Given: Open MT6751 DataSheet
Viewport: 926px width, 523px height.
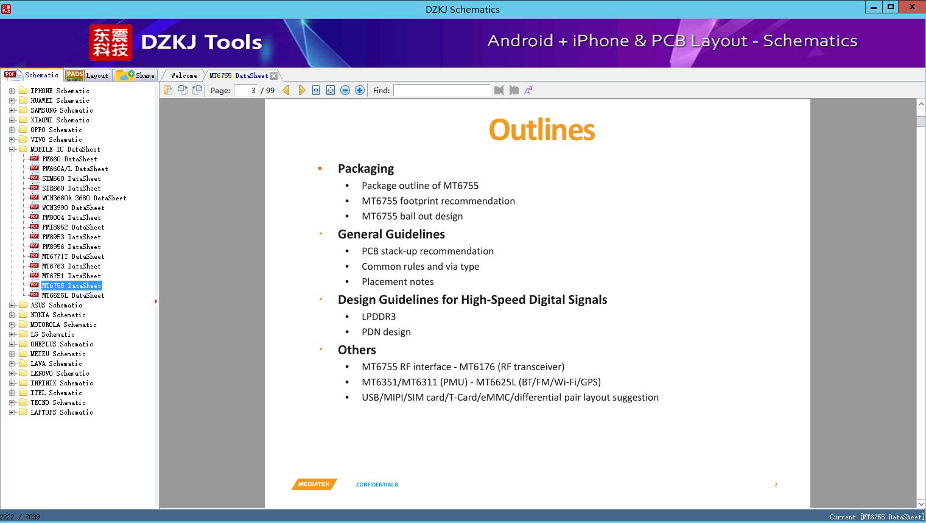Looking at the screenshot, I should [x=71, y=276].
